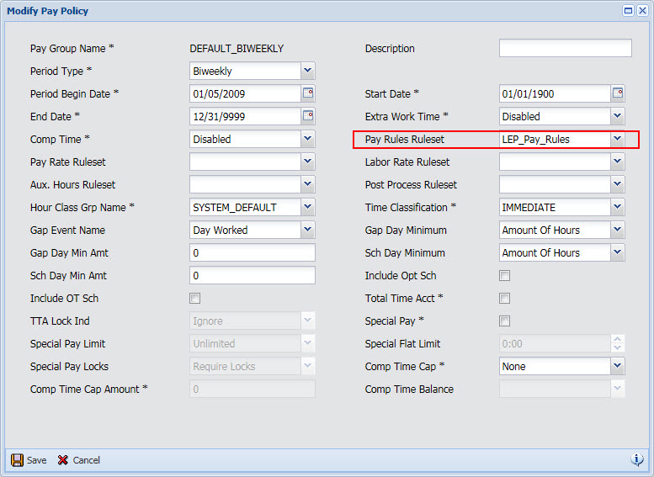Click the info icon in bottom bar
Screen dimensions: 654x477
(x=637, y=459)
